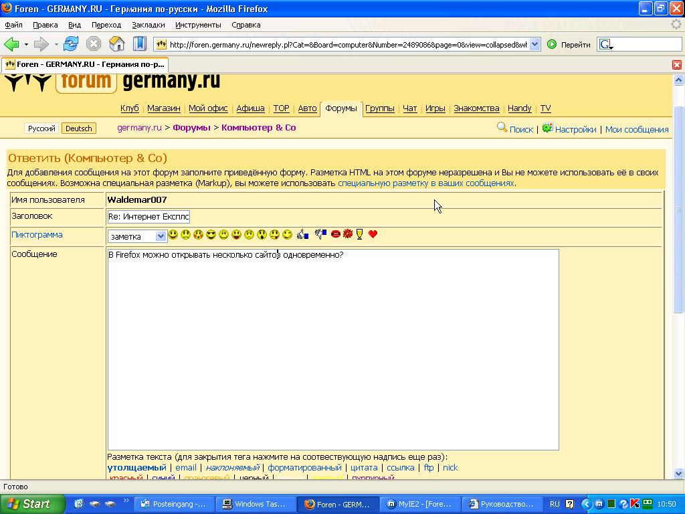Open the bookmarks sidebar icon
This screenshot has width=685, height=514.
click(140, 44)
